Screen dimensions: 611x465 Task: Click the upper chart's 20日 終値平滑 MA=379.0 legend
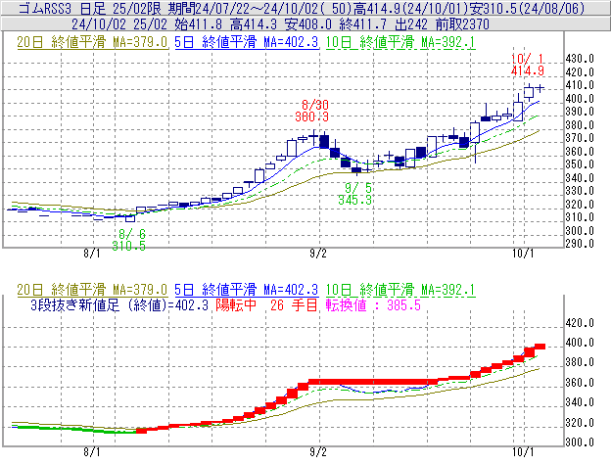pos(92,42)
